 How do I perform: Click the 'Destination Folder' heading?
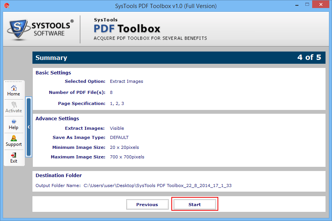pyautogui.click(x=59, y=176)
